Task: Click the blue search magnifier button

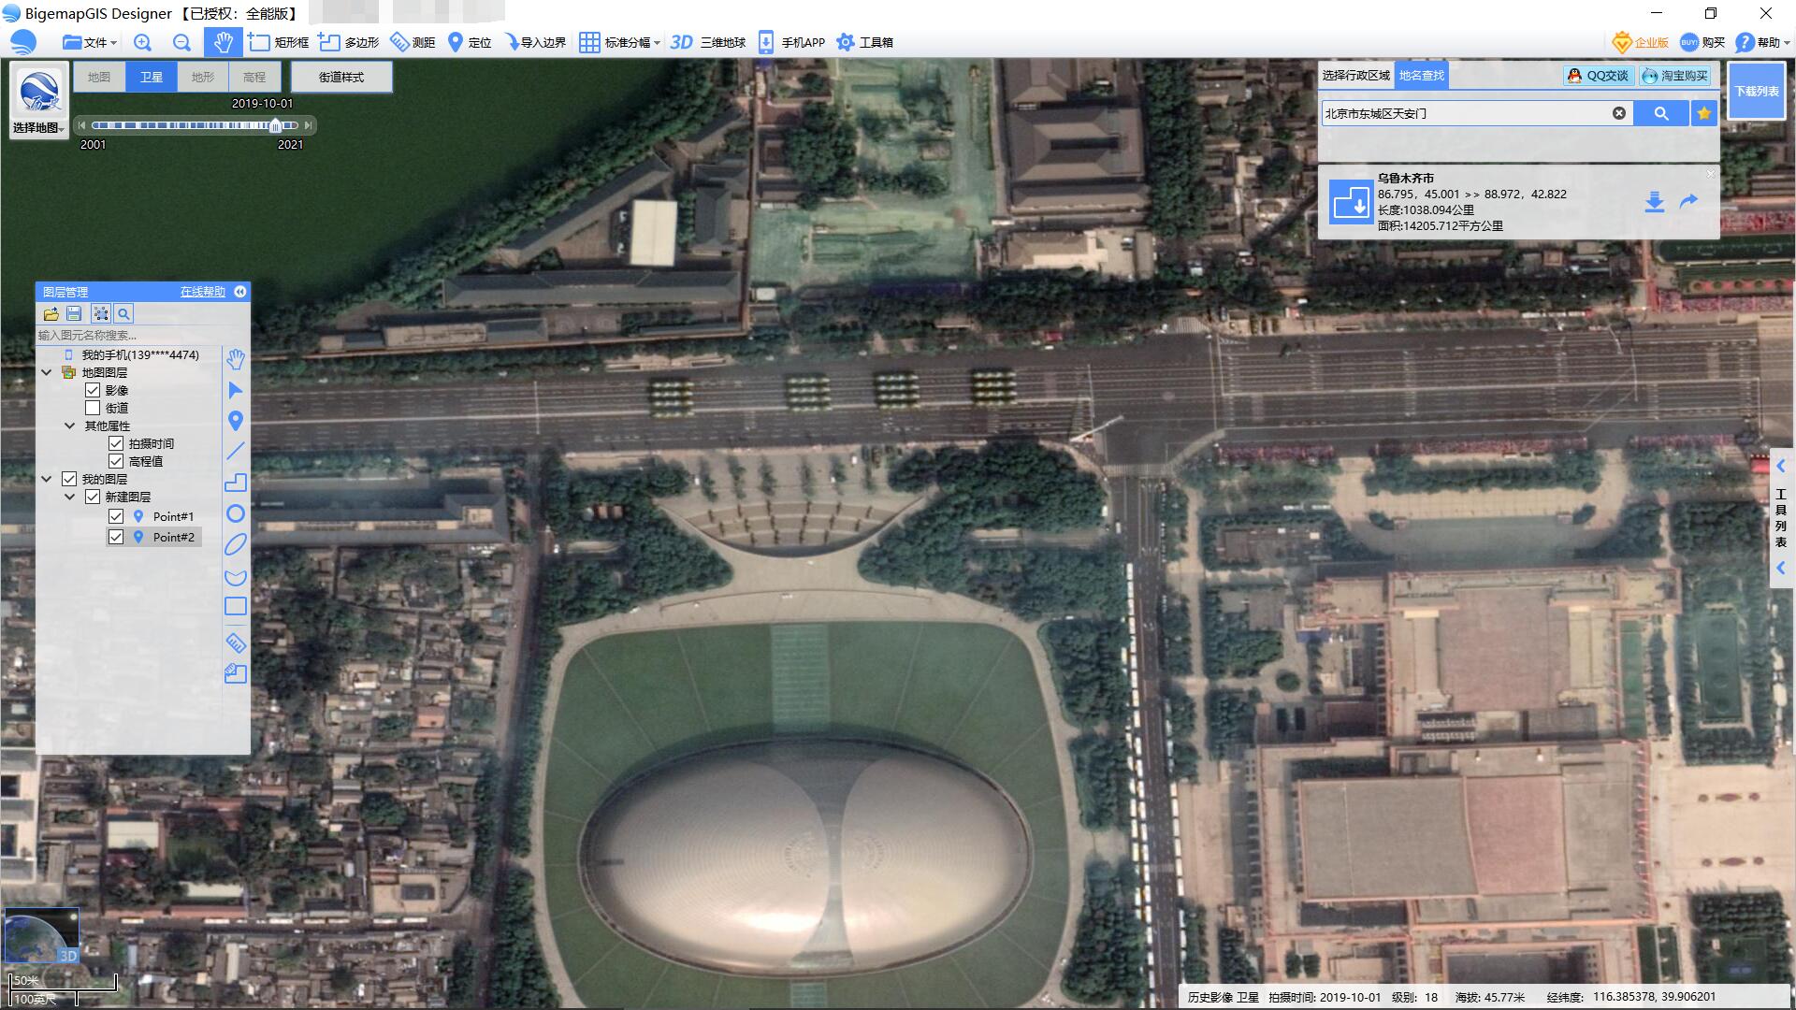Action: pos(1660,113)
